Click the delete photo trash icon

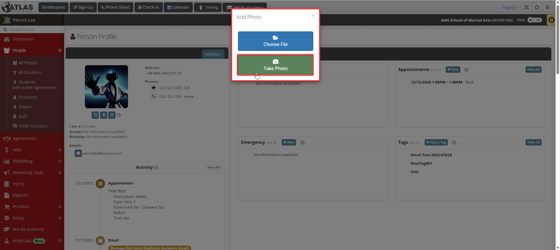tap(104, 115)
